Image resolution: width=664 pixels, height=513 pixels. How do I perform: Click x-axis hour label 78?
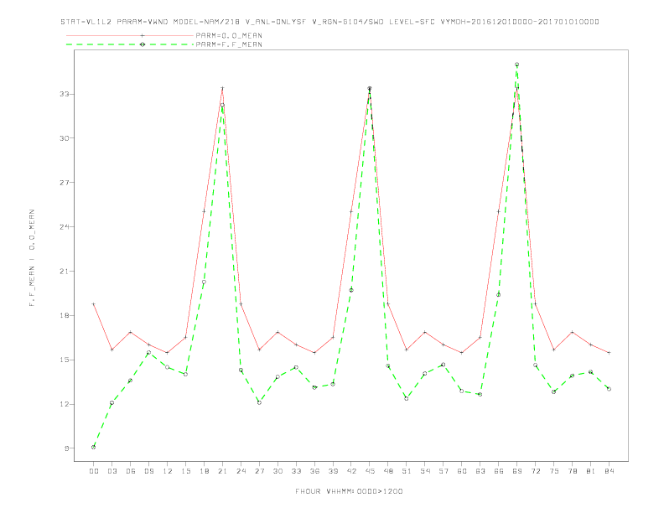click(x=572, y=471)
